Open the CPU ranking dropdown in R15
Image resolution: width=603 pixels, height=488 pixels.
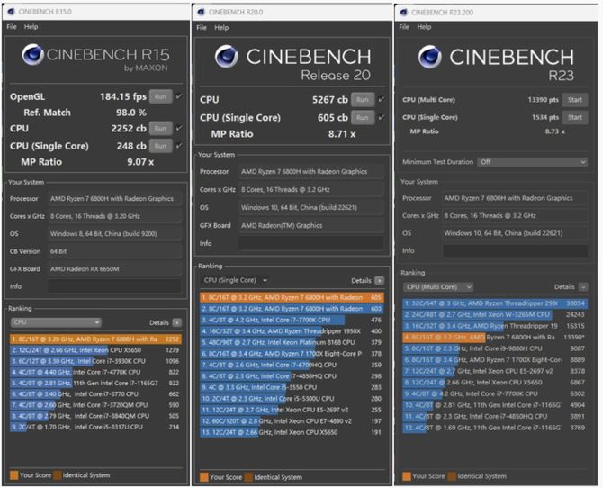[56, 322]
